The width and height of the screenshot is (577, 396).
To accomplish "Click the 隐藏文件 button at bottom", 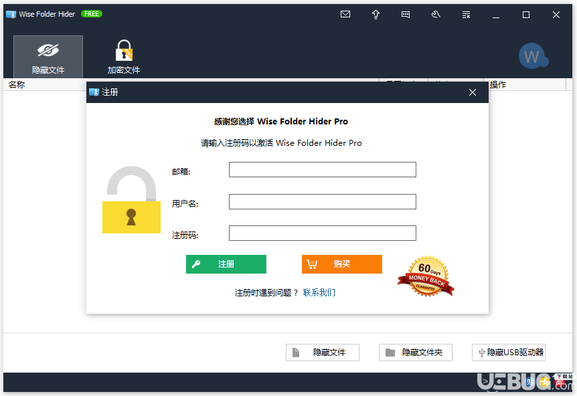I will [323, 353].
